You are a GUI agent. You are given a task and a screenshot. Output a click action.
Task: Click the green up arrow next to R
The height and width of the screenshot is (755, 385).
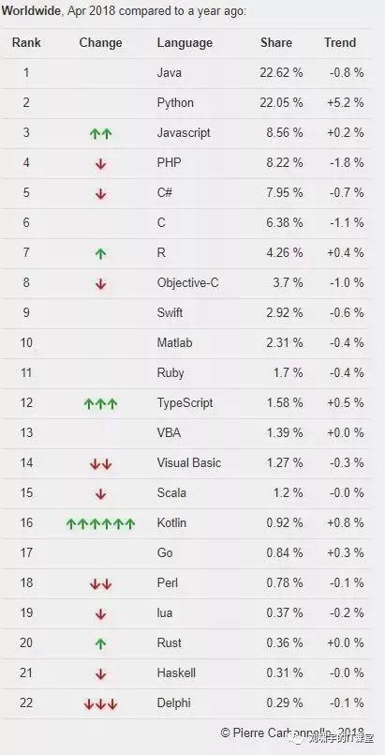(x=100, y=254)
